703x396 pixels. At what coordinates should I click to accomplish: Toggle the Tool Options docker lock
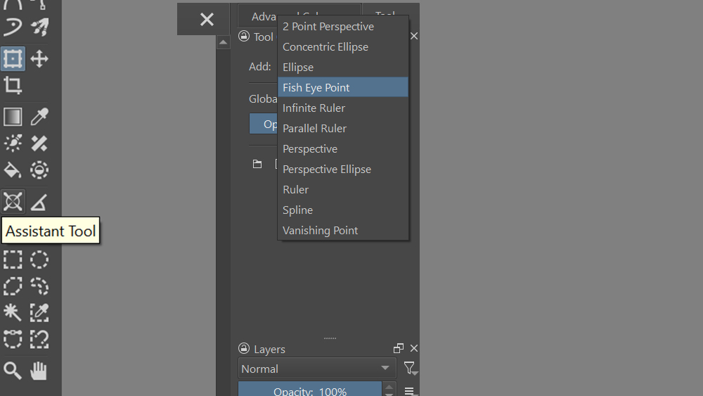[x=244, y=36]
